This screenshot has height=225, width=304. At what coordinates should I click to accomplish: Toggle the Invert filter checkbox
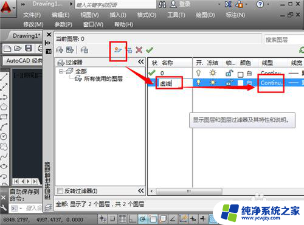click(60, 191)
